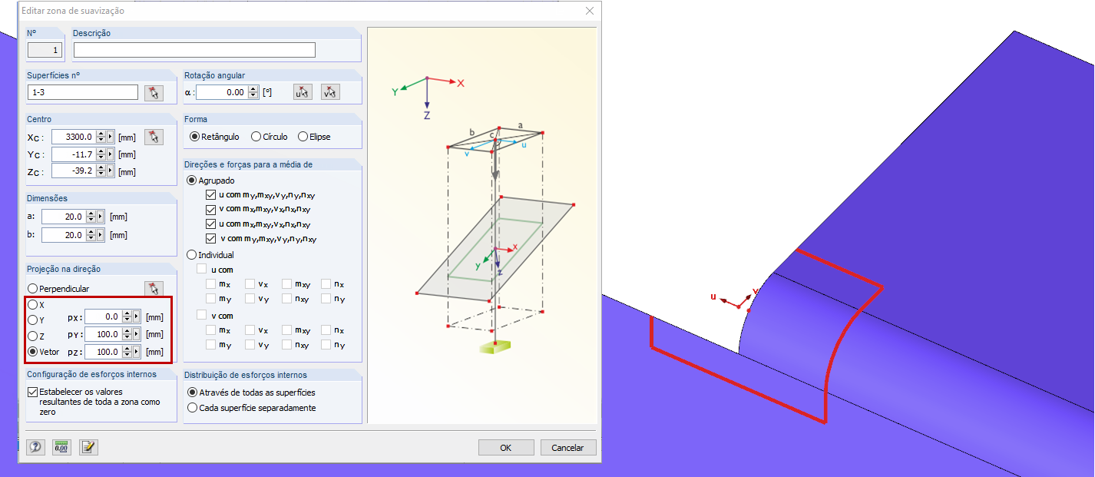Choose the Vetor projection direction
The image size is (1095, 477).
tap(31, 351)
